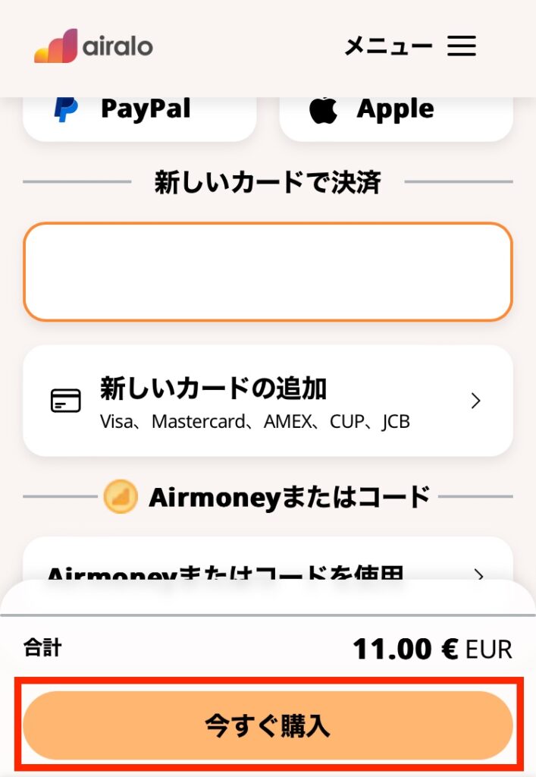Click the Airmoney coin icon

[121, 496]
